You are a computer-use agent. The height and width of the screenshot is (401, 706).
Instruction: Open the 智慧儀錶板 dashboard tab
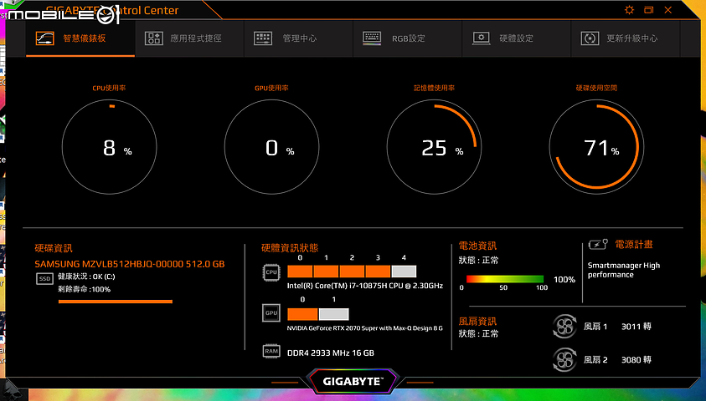pos(80,38)
